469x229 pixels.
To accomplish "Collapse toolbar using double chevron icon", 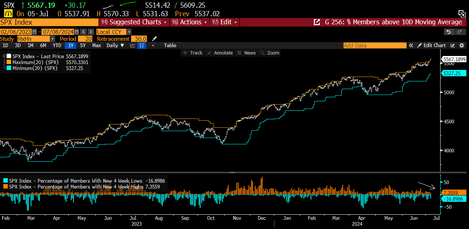I will tap(411, 45).
